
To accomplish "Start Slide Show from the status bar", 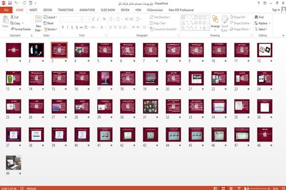I will [x=239, y=189].
